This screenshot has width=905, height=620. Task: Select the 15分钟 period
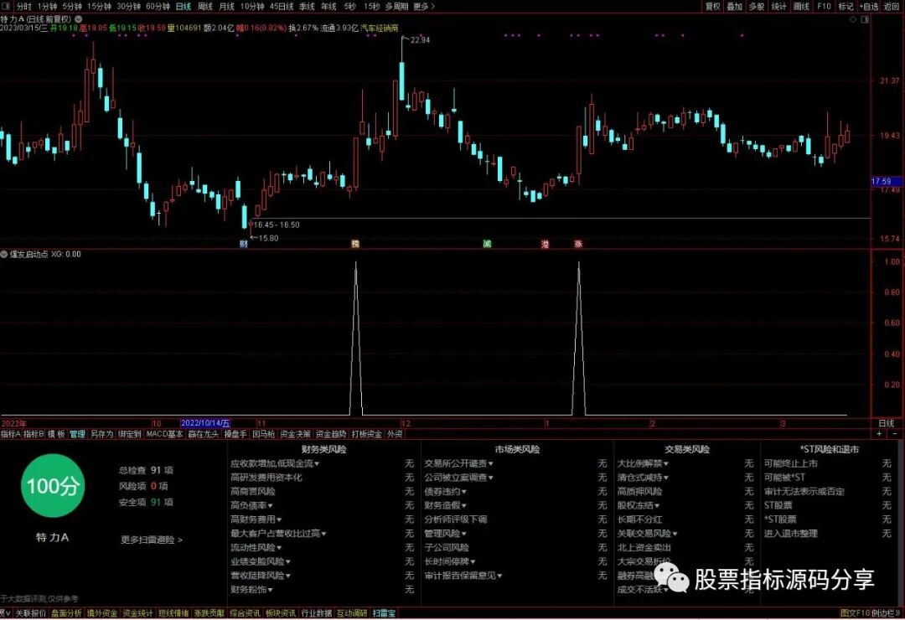point(99,7)
